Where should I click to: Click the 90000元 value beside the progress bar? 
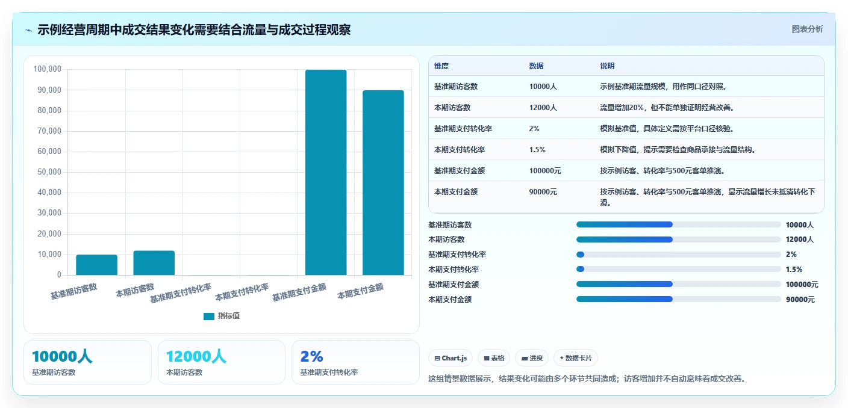(800, 300)
